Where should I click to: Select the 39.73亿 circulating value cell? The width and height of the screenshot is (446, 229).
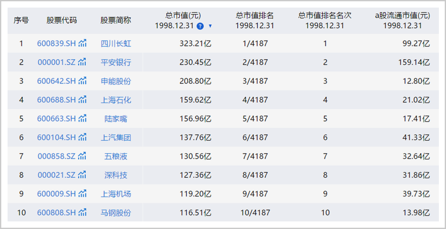416,193
